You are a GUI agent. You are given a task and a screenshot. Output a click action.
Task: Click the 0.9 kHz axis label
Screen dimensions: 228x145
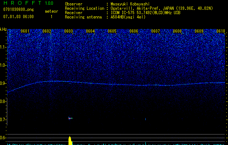click(x=3, y=83)
